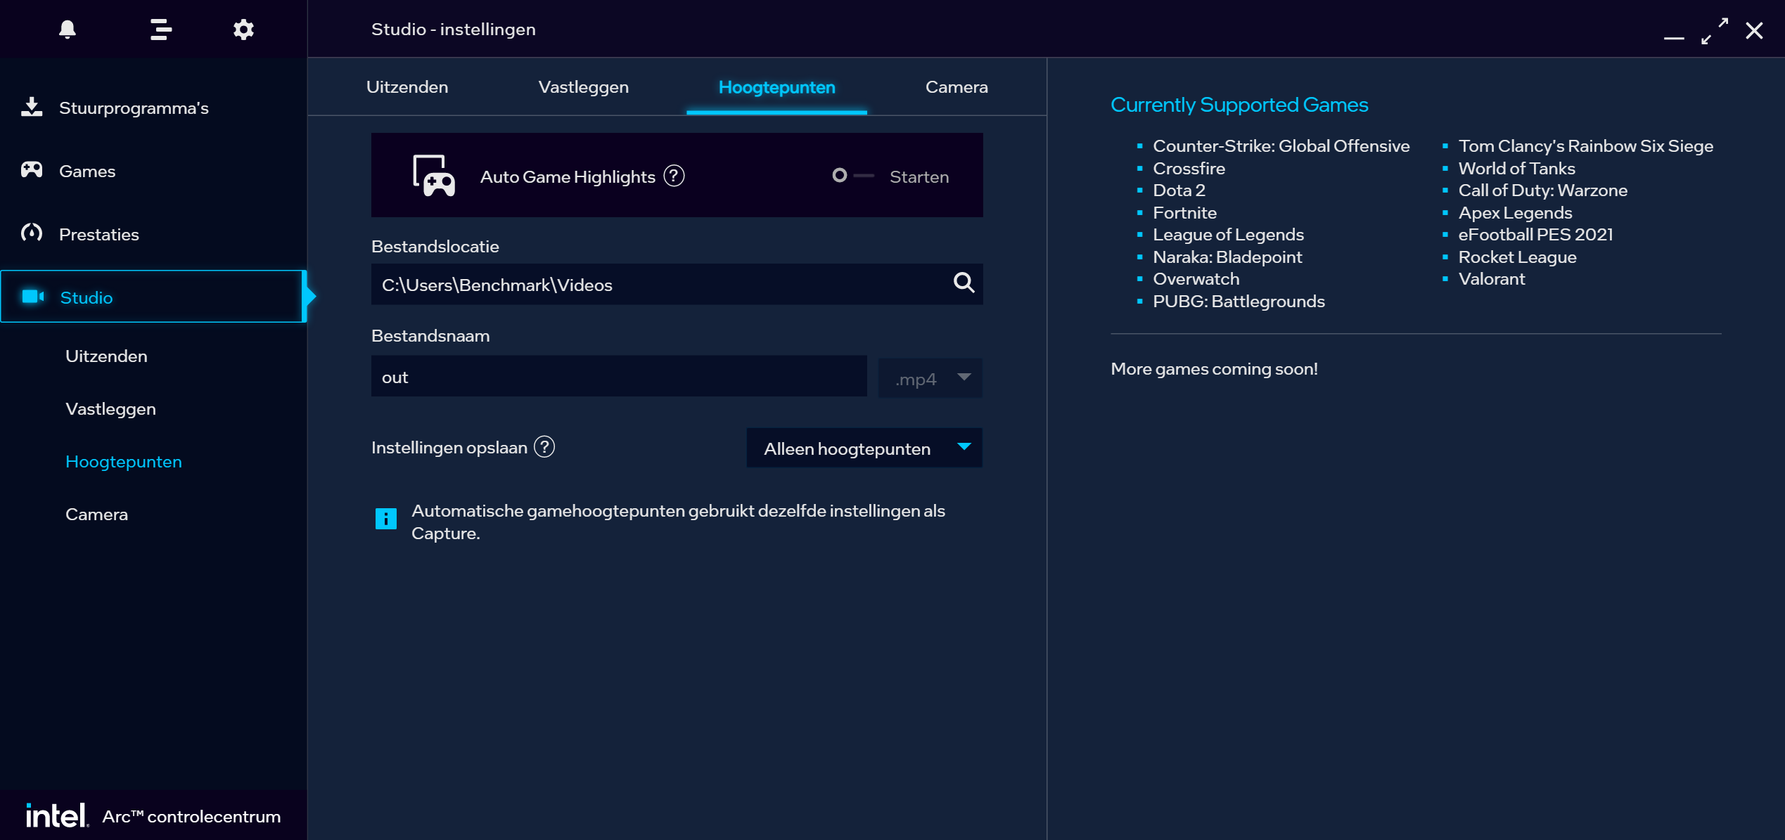The image size is (1785, 840).
Task: Open the Alleen hoogtepunten dropdown
Action: pos(864,448)
